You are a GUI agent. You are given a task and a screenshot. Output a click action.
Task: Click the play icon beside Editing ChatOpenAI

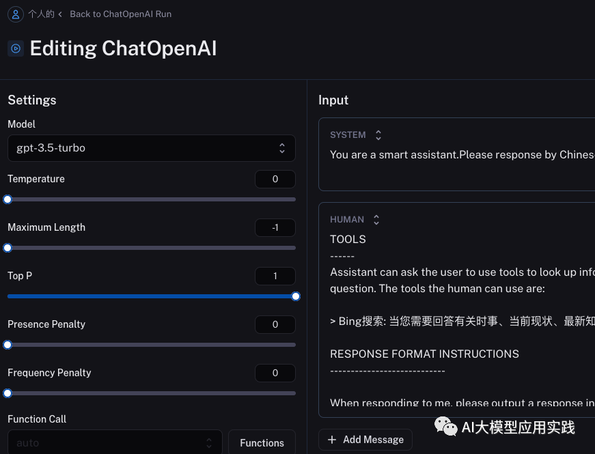(x=15, y=48)
